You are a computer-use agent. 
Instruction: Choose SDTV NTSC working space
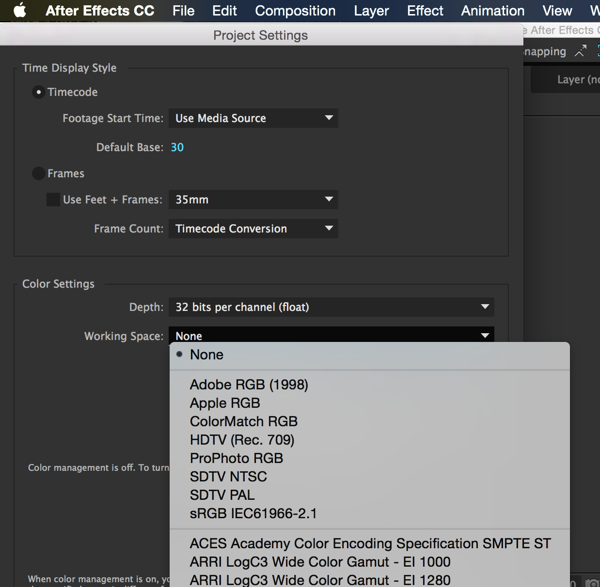370,477
